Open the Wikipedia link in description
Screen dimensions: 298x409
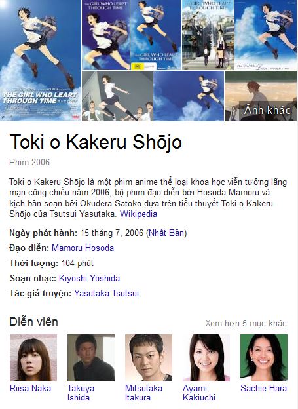pyautogui.click(x=138, y=214)
